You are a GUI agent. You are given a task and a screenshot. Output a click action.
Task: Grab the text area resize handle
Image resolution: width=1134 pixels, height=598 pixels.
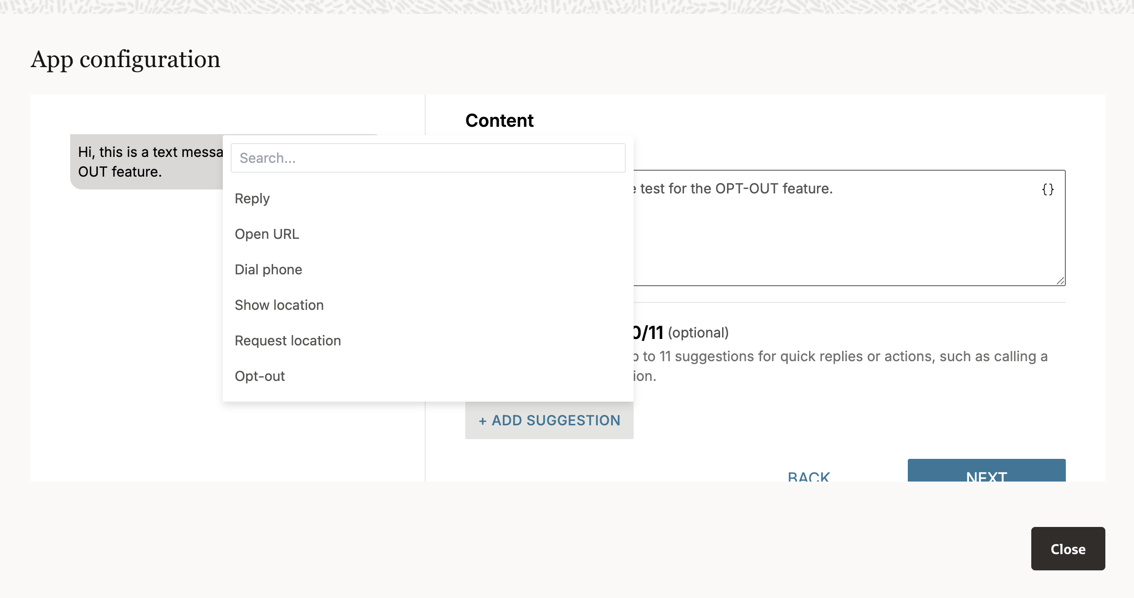tap(1060, 281)
